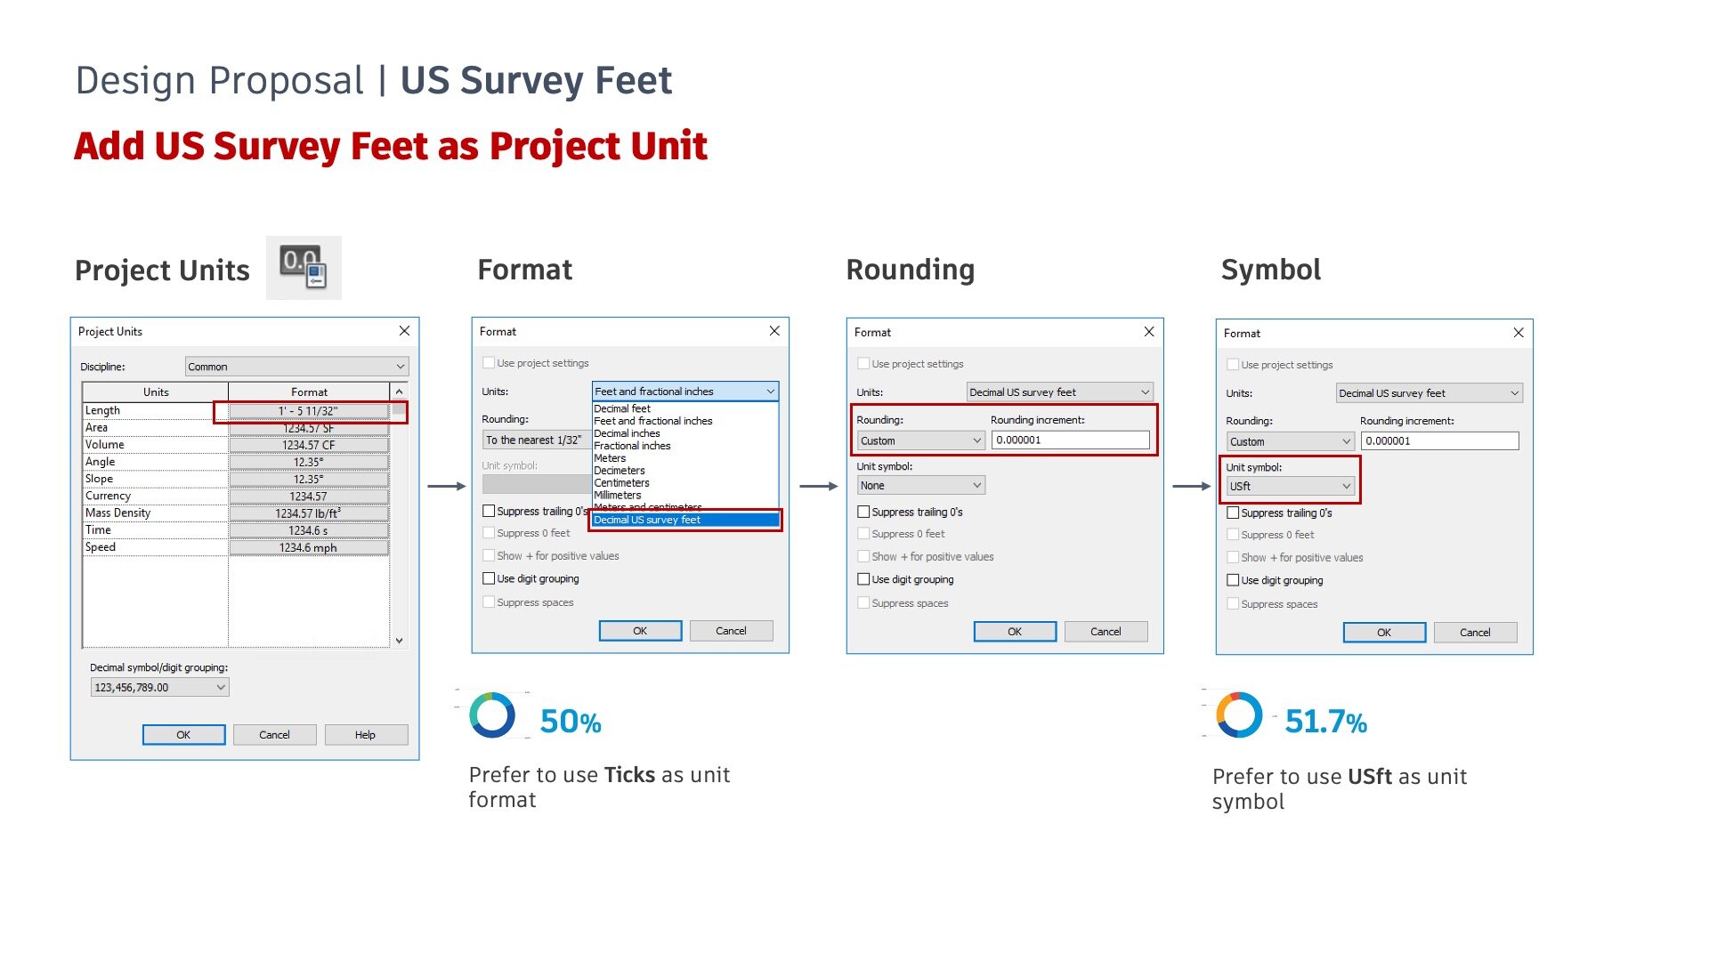Screen dimensions: 1709x961
Task: Click the 51.7% donut chart icon
Action: tap(1238, 715)
